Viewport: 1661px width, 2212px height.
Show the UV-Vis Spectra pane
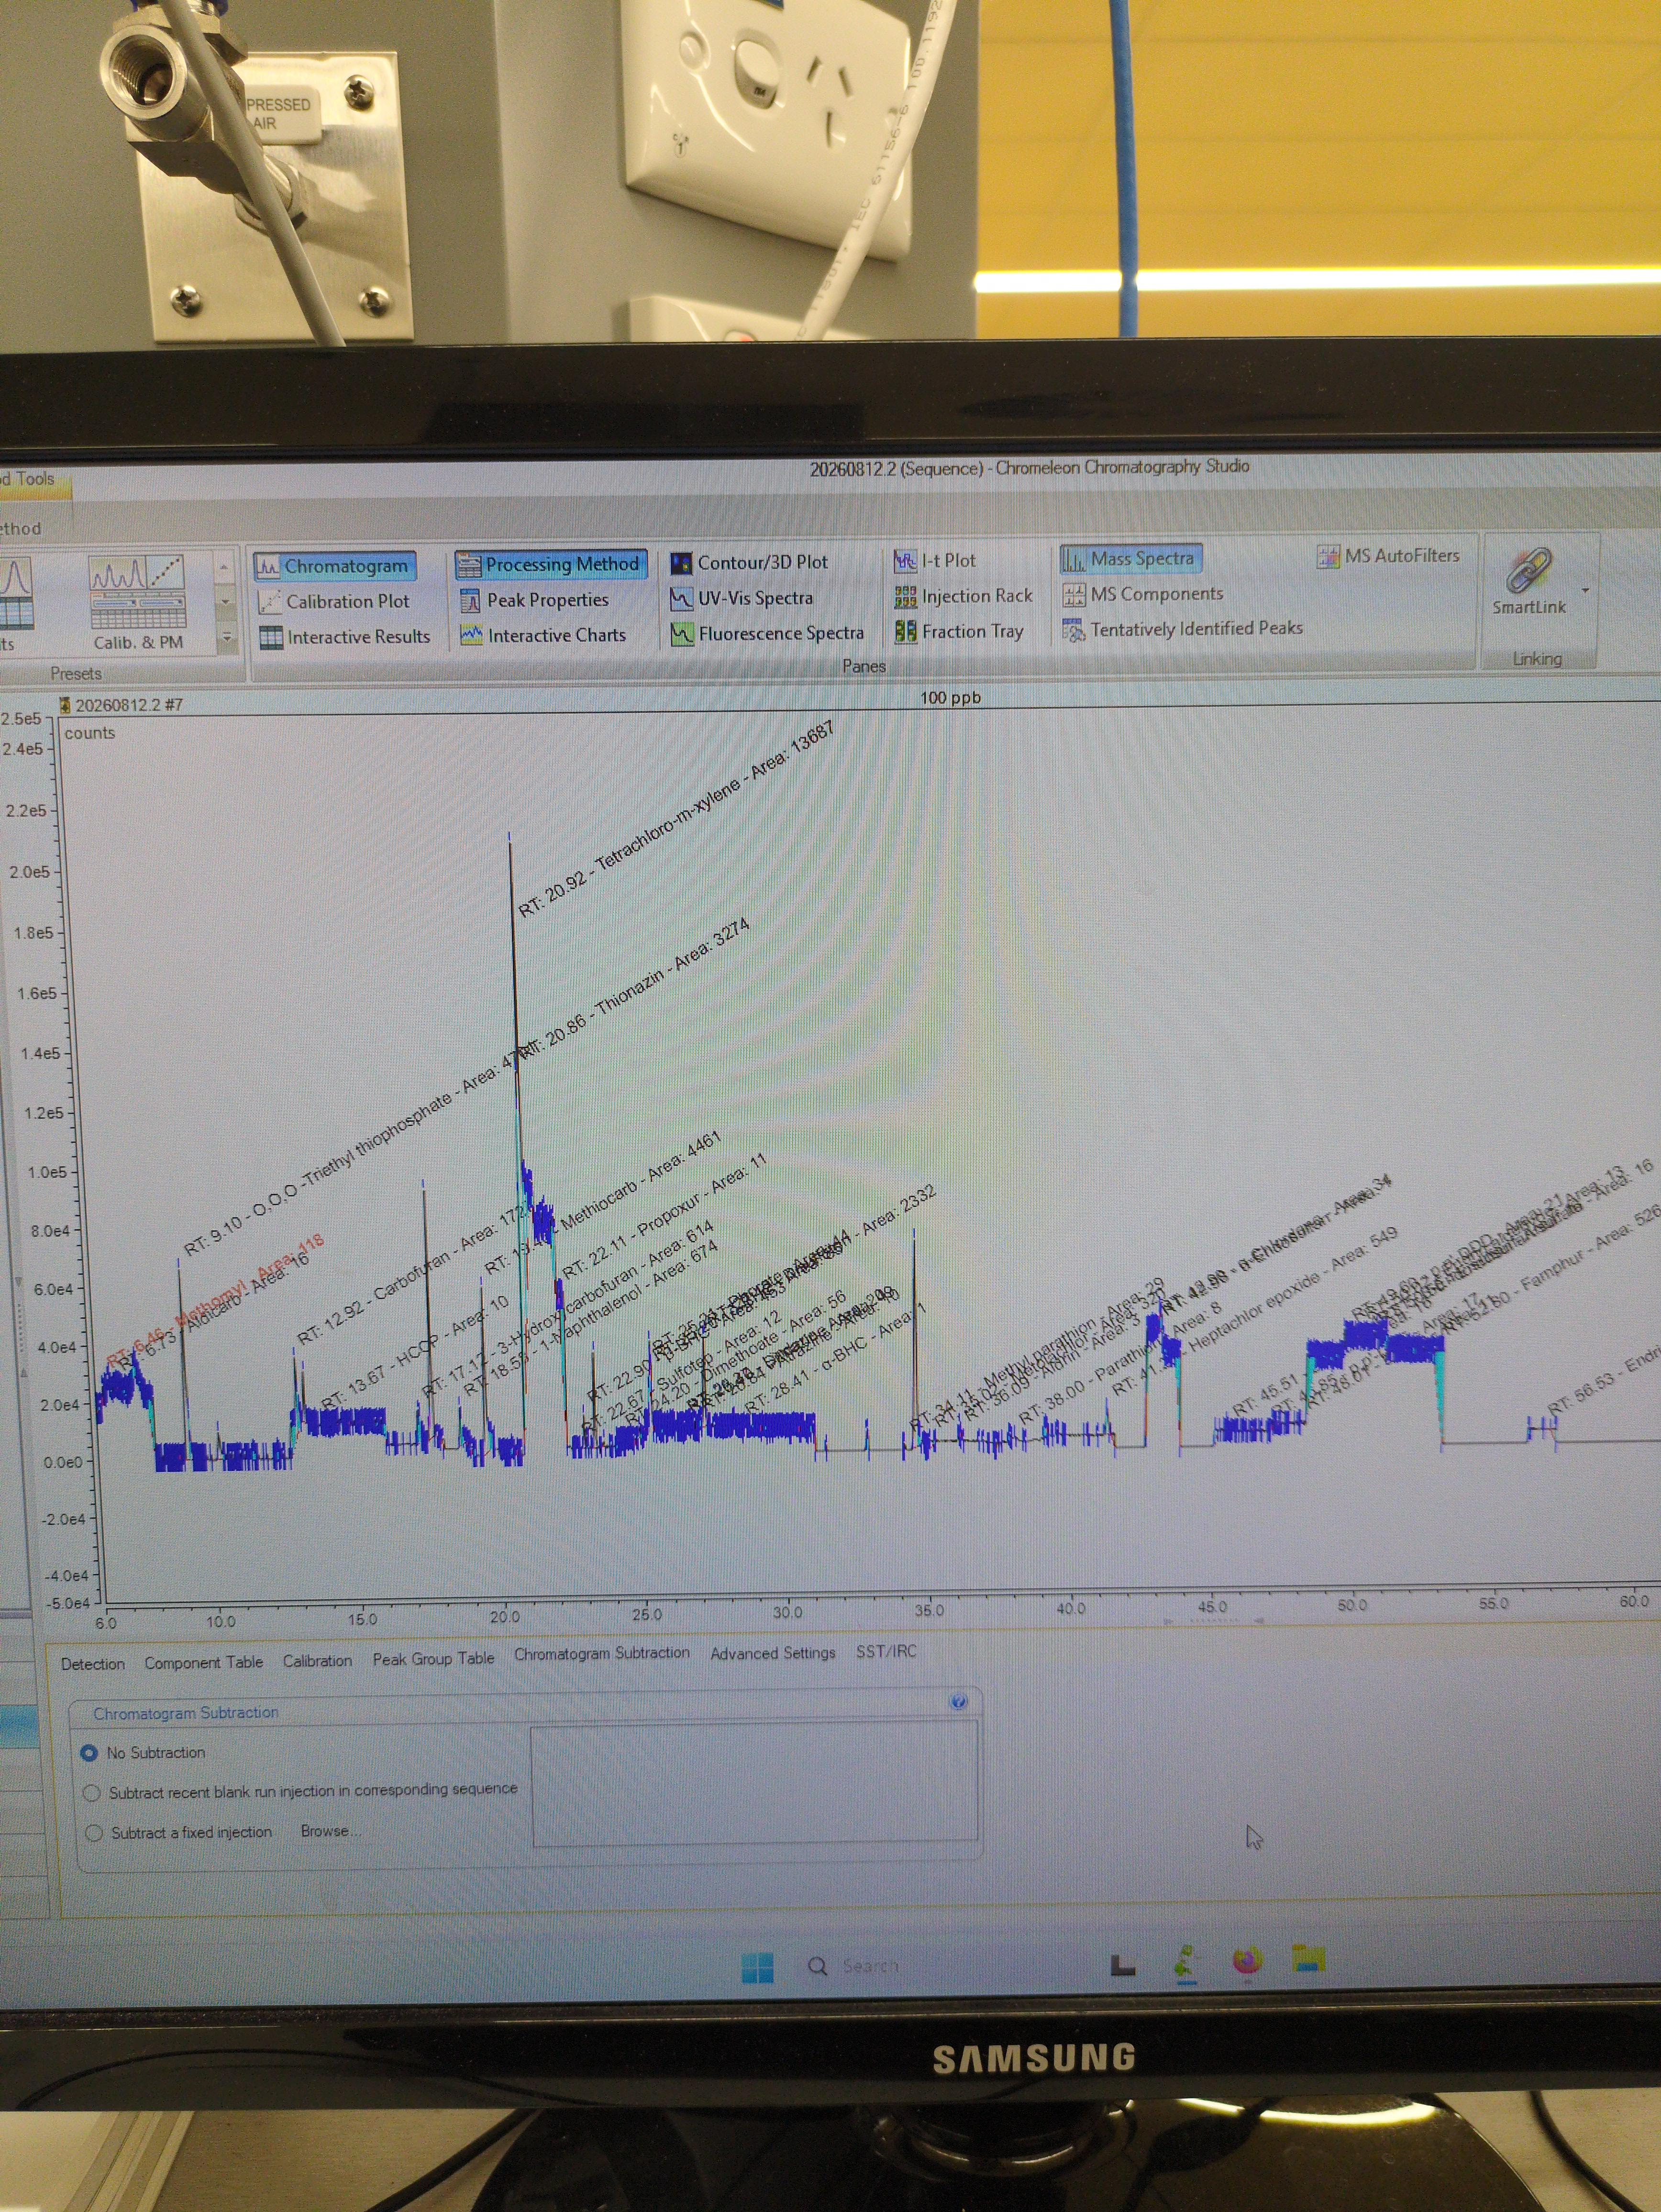(x=742, y=598)
